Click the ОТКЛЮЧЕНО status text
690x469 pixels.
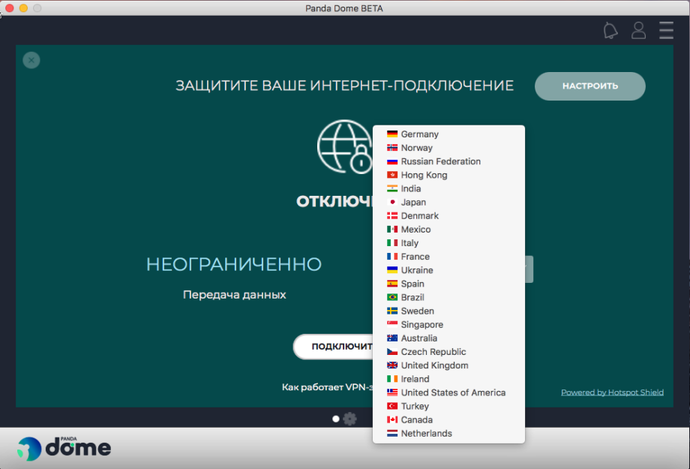[x=334, y=202]
